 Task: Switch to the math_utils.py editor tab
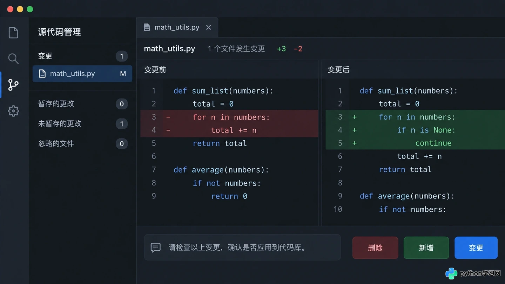pyautogui.click(x=177, y=27)
